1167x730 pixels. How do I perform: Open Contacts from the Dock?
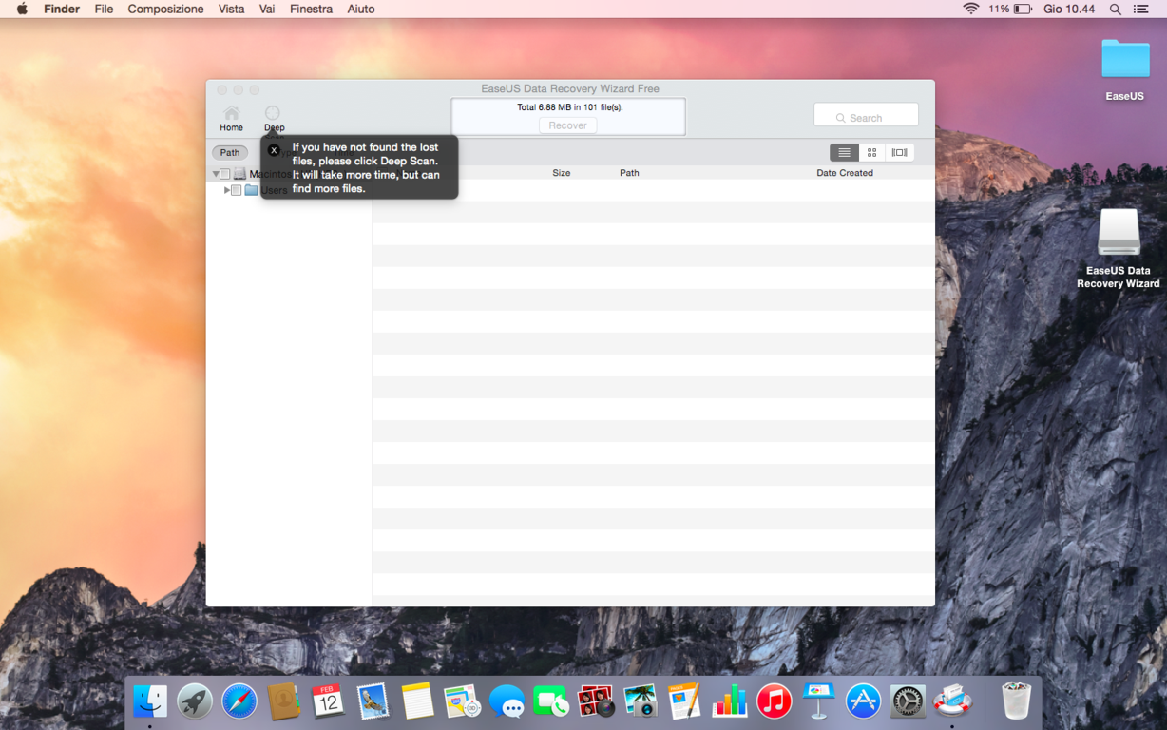coord(284,701)
